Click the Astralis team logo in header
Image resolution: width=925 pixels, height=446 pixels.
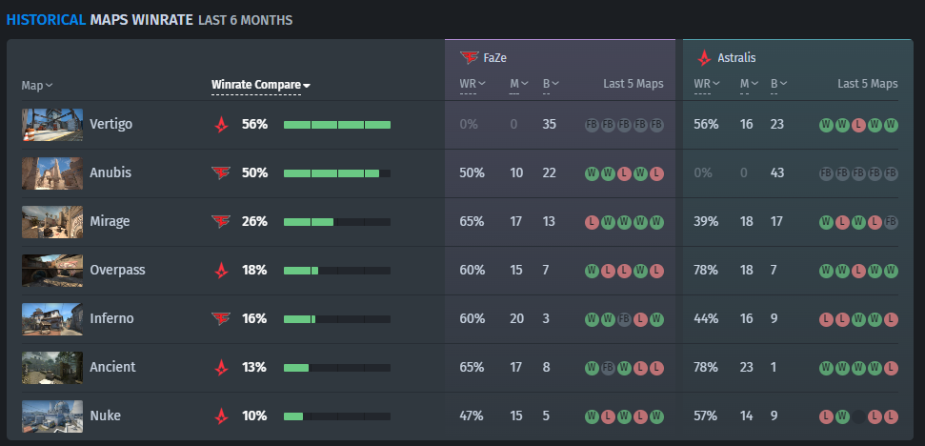(704, 58)
